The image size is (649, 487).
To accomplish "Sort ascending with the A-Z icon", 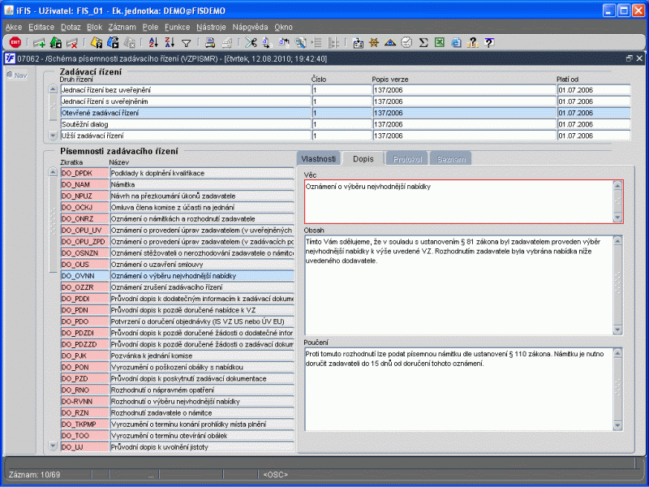I will 153,42.
